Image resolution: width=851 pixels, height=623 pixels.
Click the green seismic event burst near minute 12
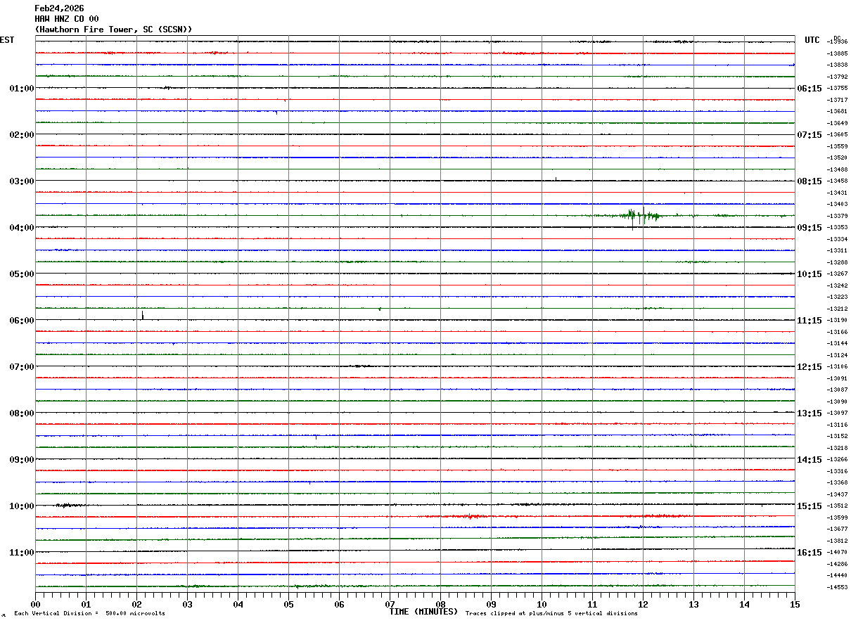640,217
